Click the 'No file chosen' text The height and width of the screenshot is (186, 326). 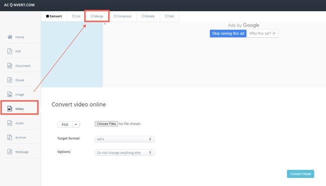[130, 124]
